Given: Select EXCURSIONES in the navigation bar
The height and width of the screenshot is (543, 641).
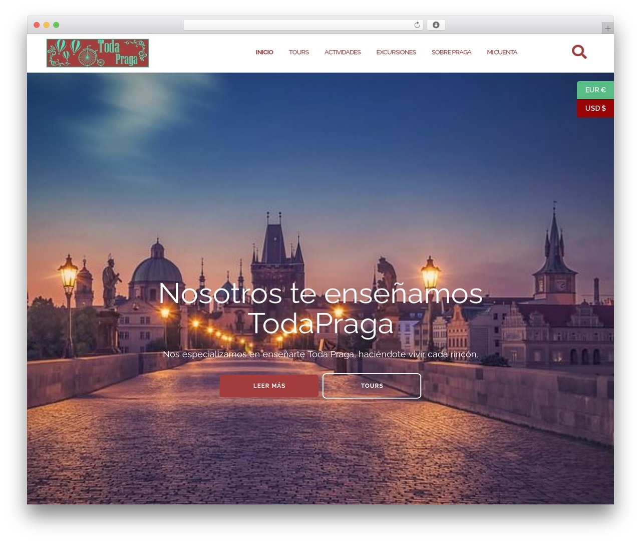Looking at the screenshot, I should [396, 52].
